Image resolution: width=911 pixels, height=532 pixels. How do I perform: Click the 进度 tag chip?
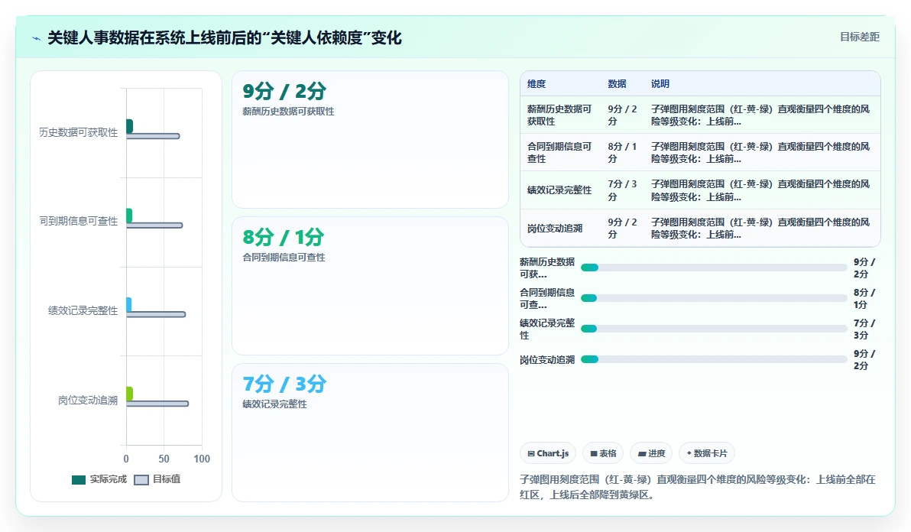point(651,453)
